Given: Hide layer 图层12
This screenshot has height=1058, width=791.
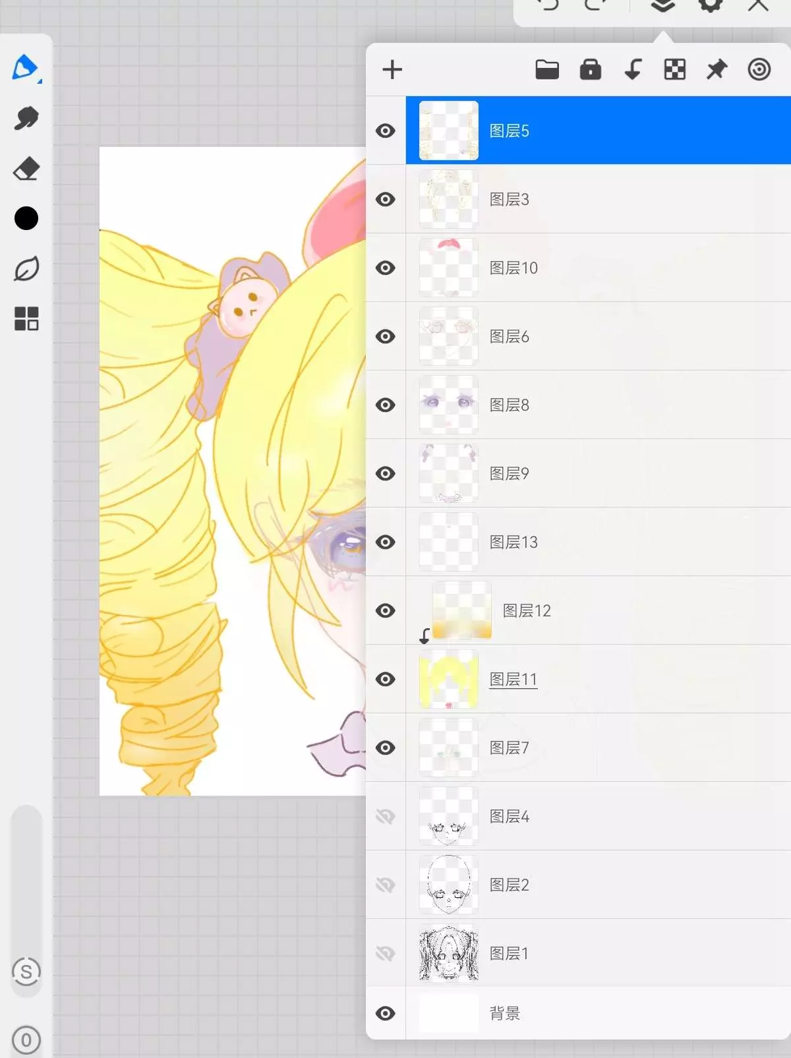Looking at the screenshot, I should point(386,610).
